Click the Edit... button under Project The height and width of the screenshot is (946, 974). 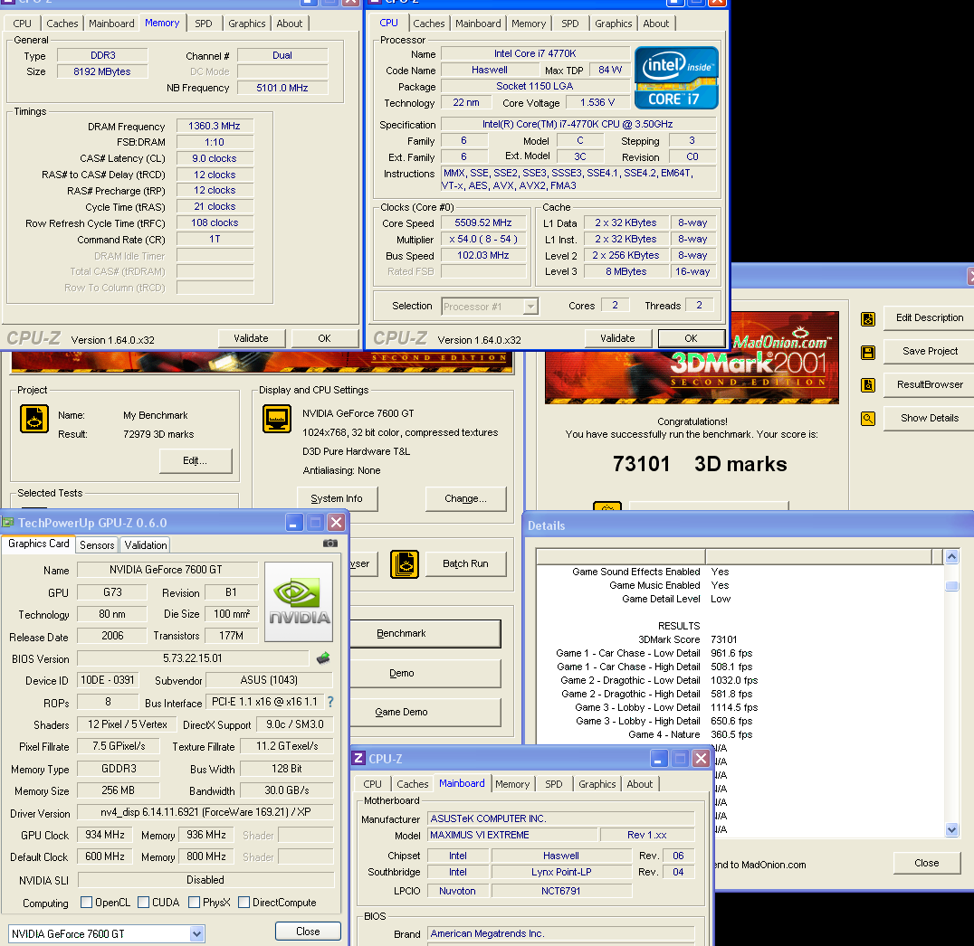pos(195,460)
